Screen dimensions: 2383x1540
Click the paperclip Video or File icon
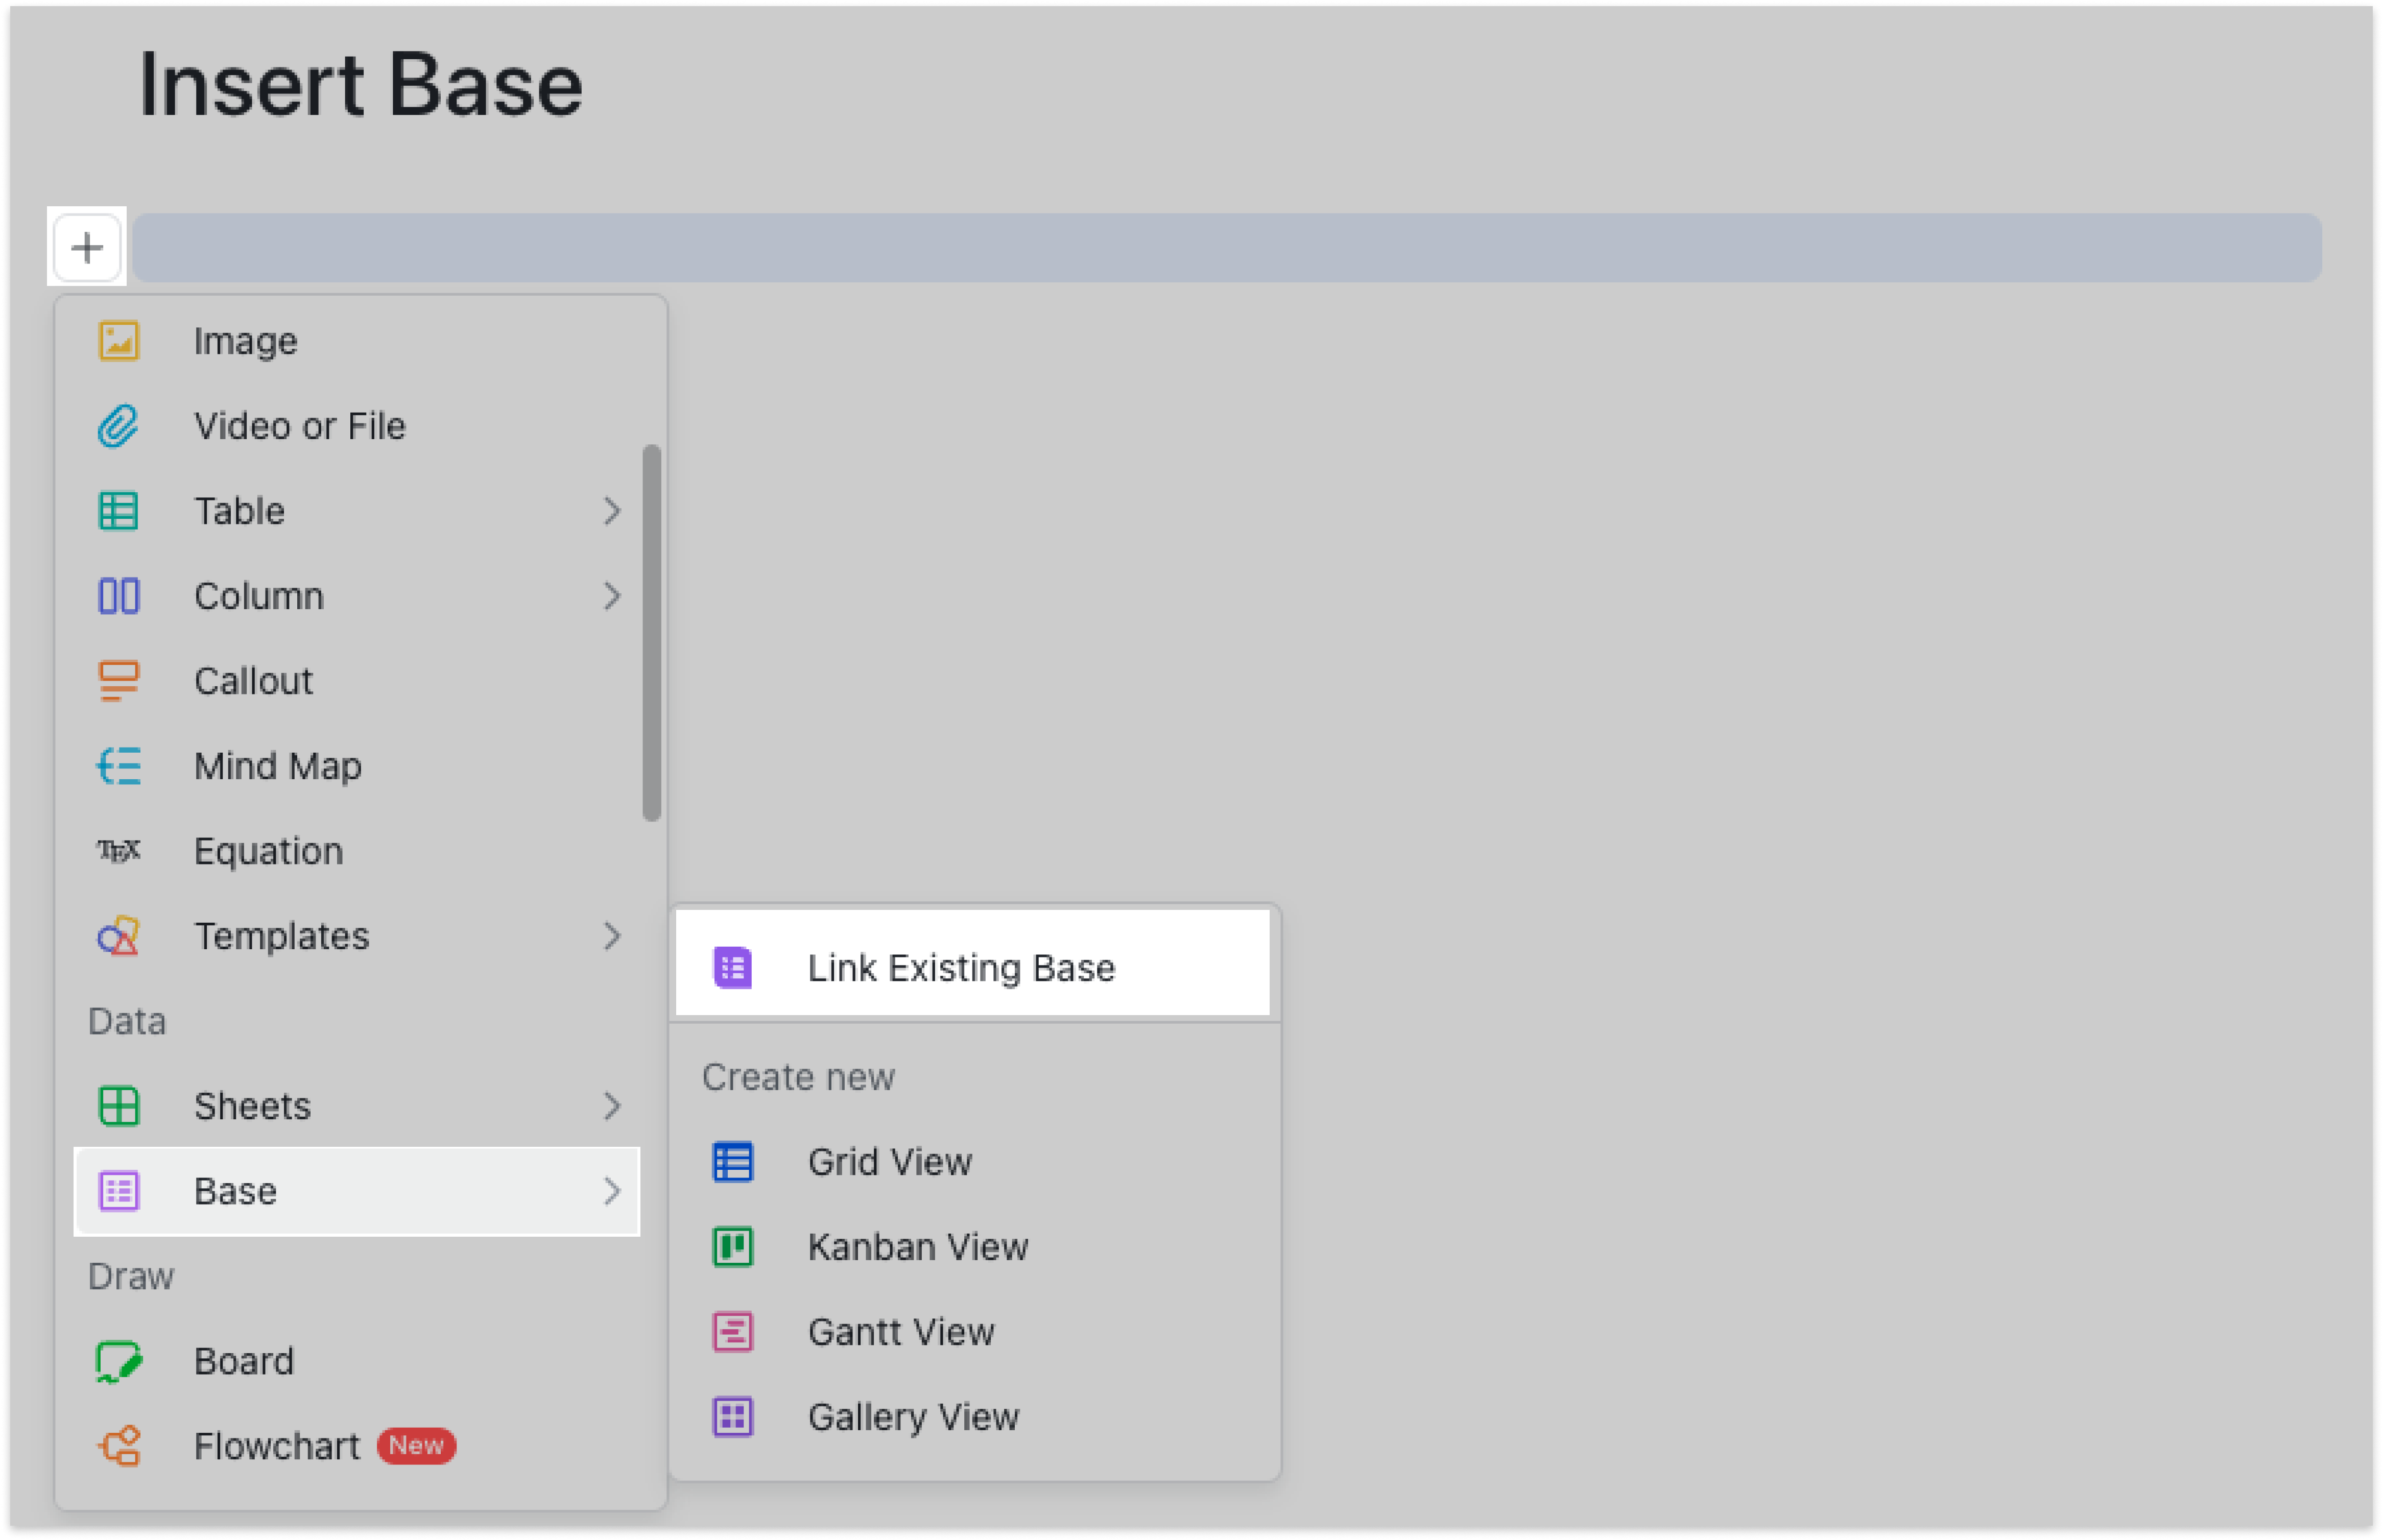coord(119,426)
